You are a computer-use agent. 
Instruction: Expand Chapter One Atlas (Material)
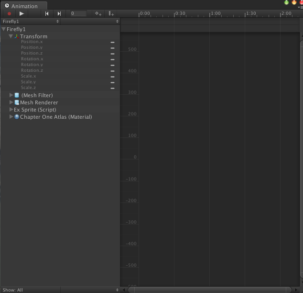(x=11, y=116)
